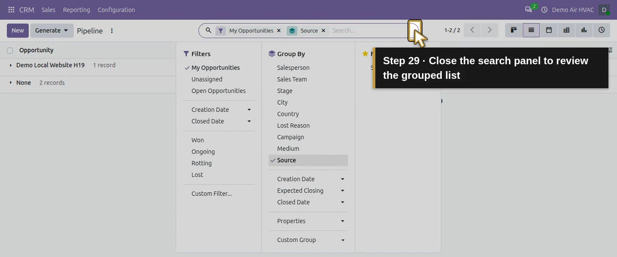The height and width of the screenshot is (257, 617).
Task: Open the conversations messages icon
Action: coord(528,9)
